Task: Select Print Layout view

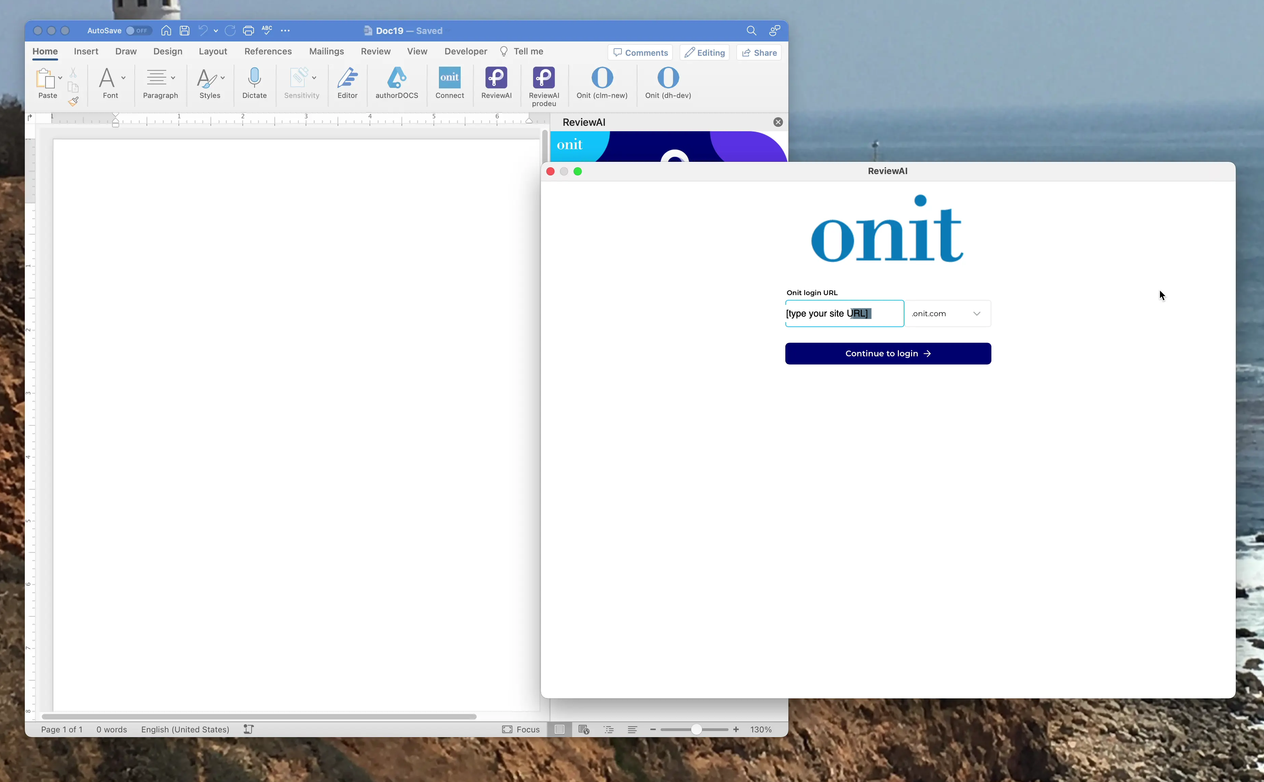Action: click(x=559, y=729)
